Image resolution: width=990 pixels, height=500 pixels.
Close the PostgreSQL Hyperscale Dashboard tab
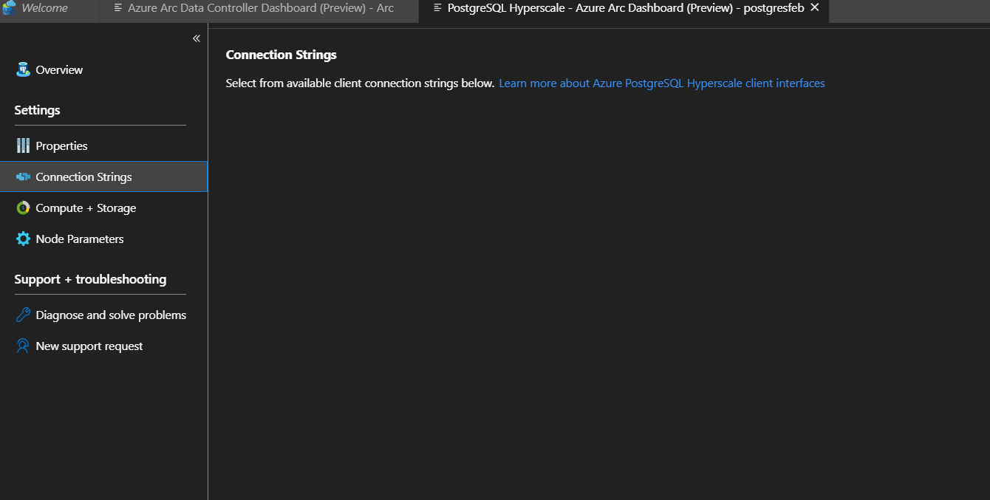[815, 7]
